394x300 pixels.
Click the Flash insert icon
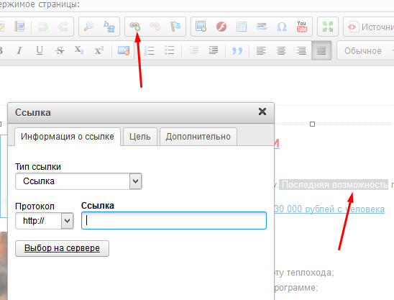[x=221, y=27]
